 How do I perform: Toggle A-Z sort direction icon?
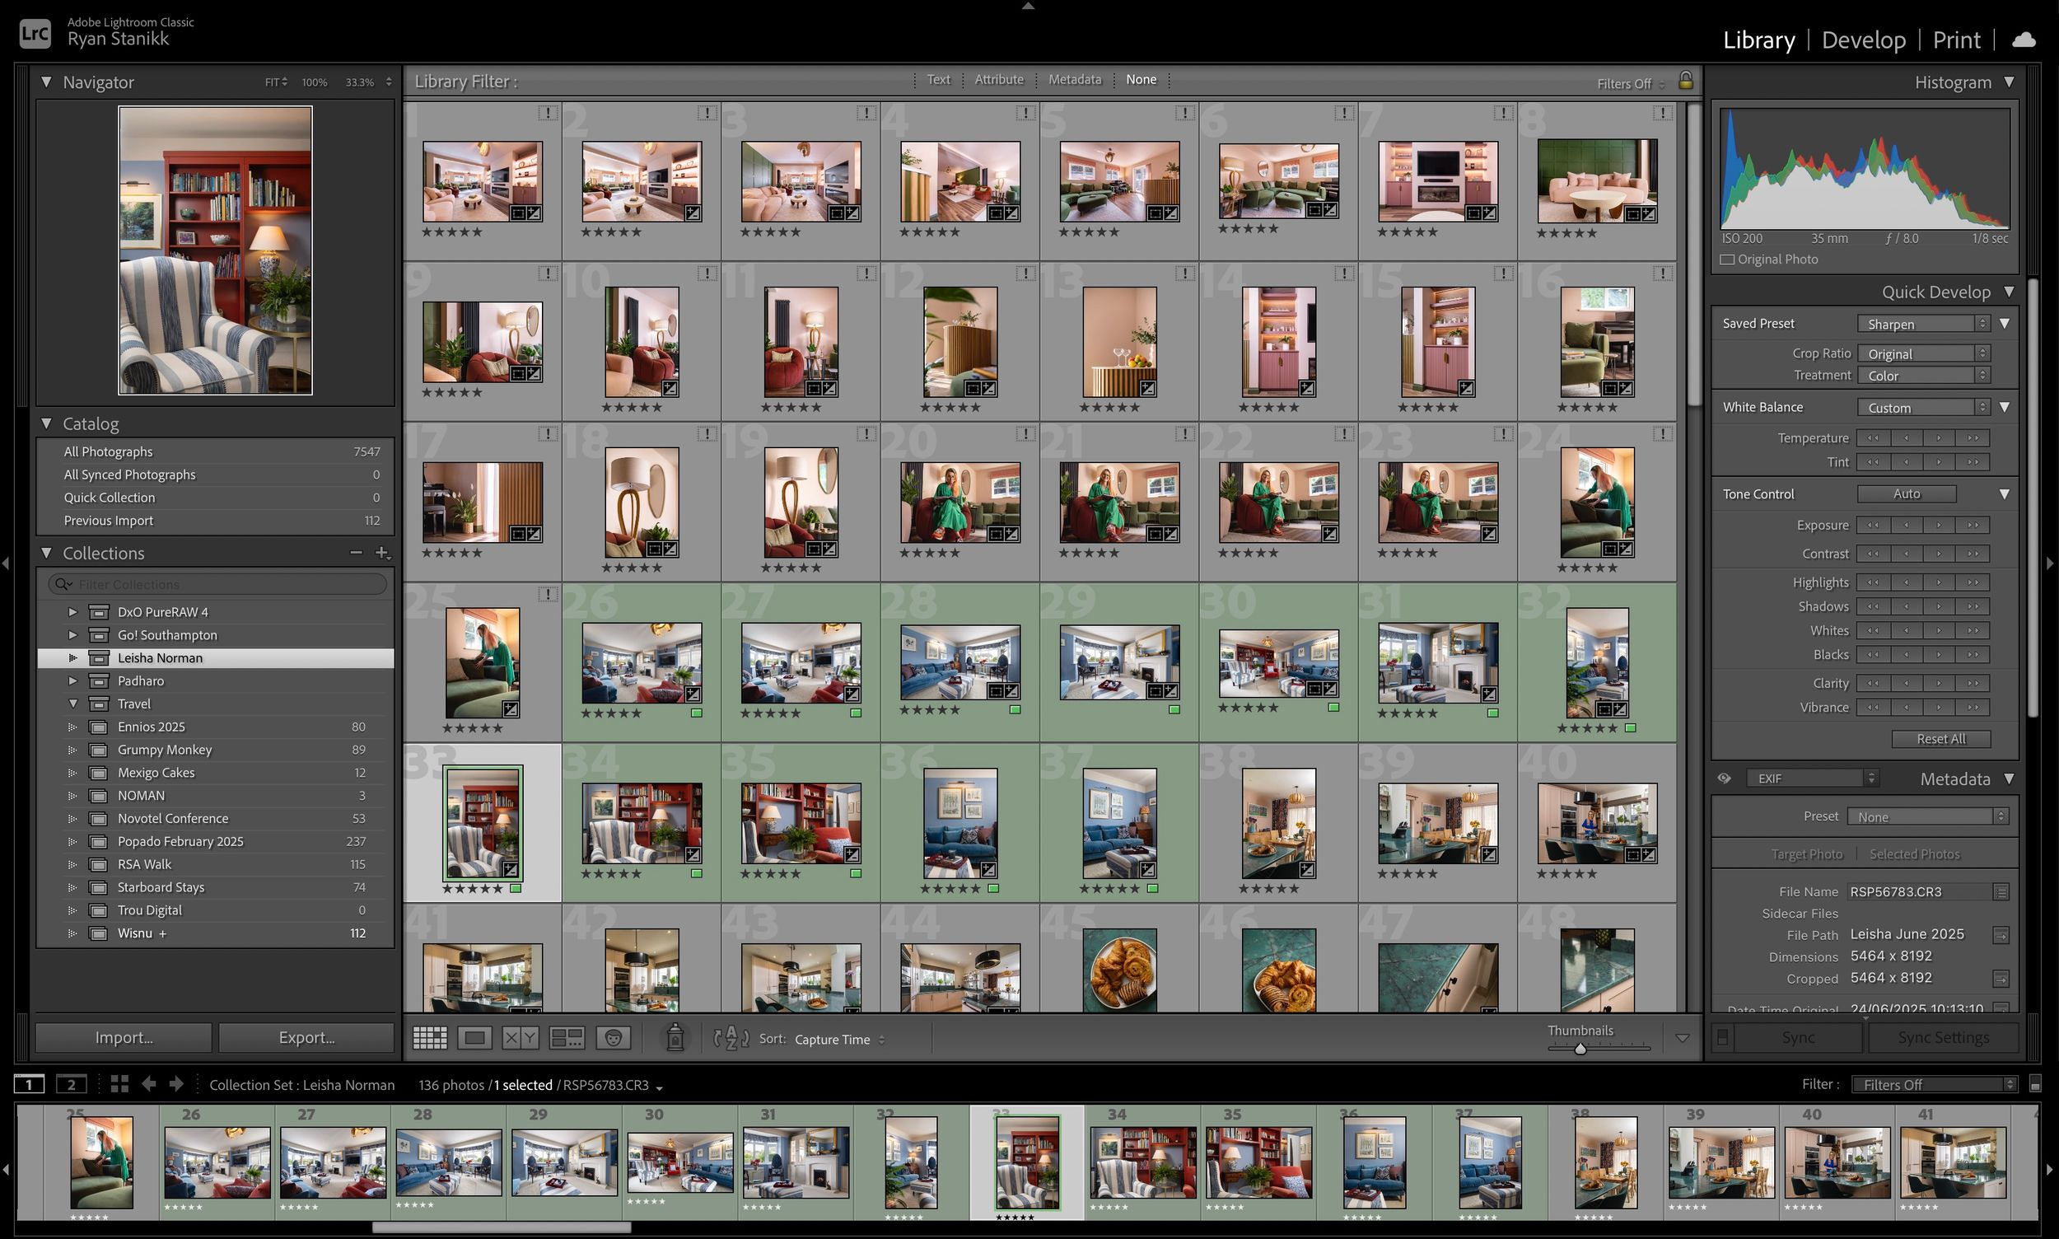tap(731, 1038)
